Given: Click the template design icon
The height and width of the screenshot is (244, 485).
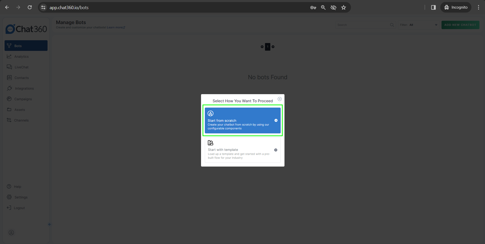Looking at the screenshot, I should 210,143.
